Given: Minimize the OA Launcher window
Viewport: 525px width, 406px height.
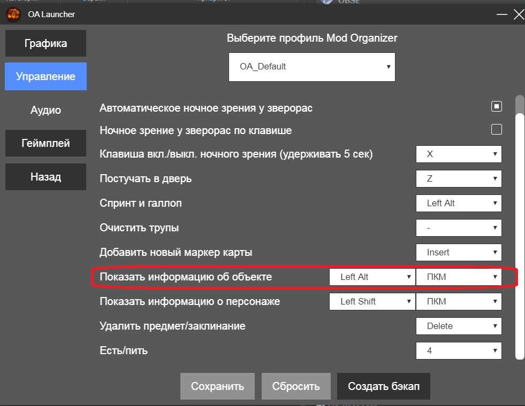Looking at the screenshot, I should pos(501,14).
